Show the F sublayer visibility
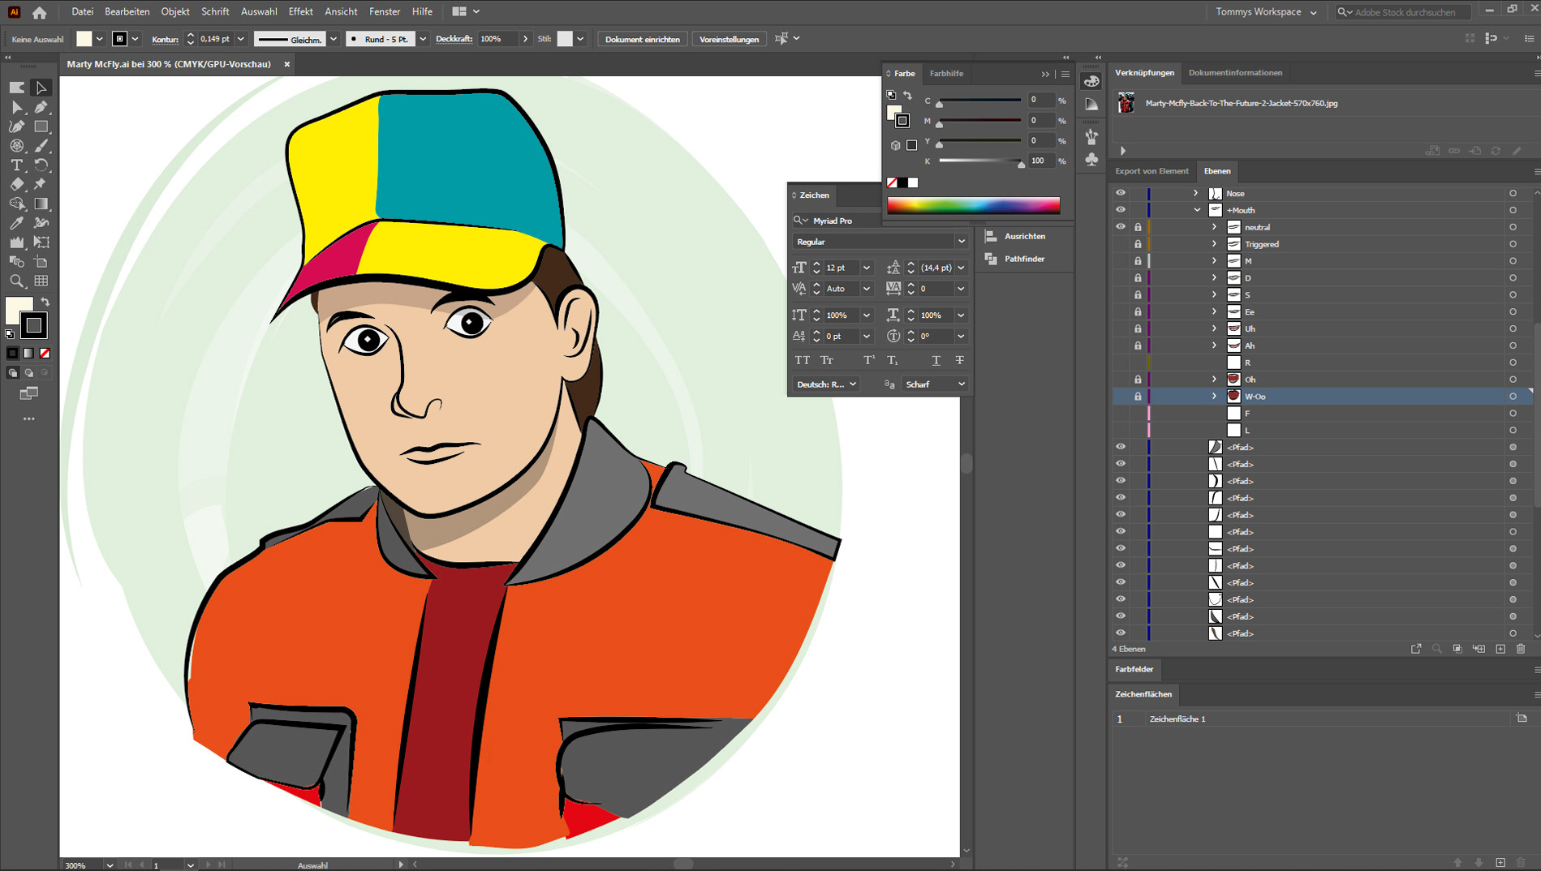1541x871 pixels. (1121, 414)
